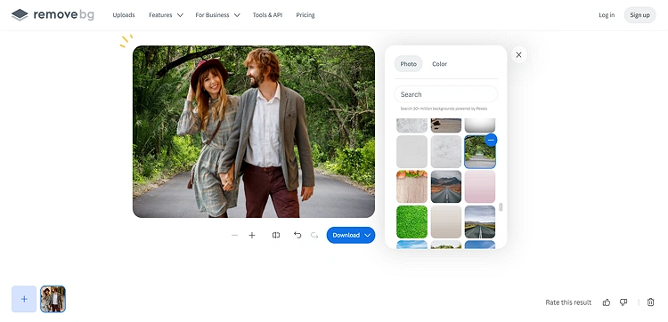Click the remove.bg logo

[x=53, y=15]
